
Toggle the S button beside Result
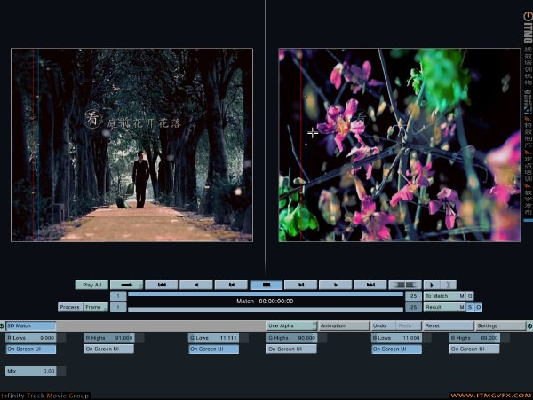click(470, 307)
